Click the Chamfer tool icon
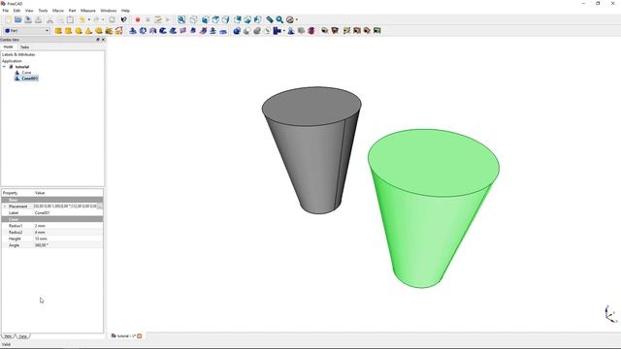The image size is (621, 349). pyautogui.click(x=173, y=30)
